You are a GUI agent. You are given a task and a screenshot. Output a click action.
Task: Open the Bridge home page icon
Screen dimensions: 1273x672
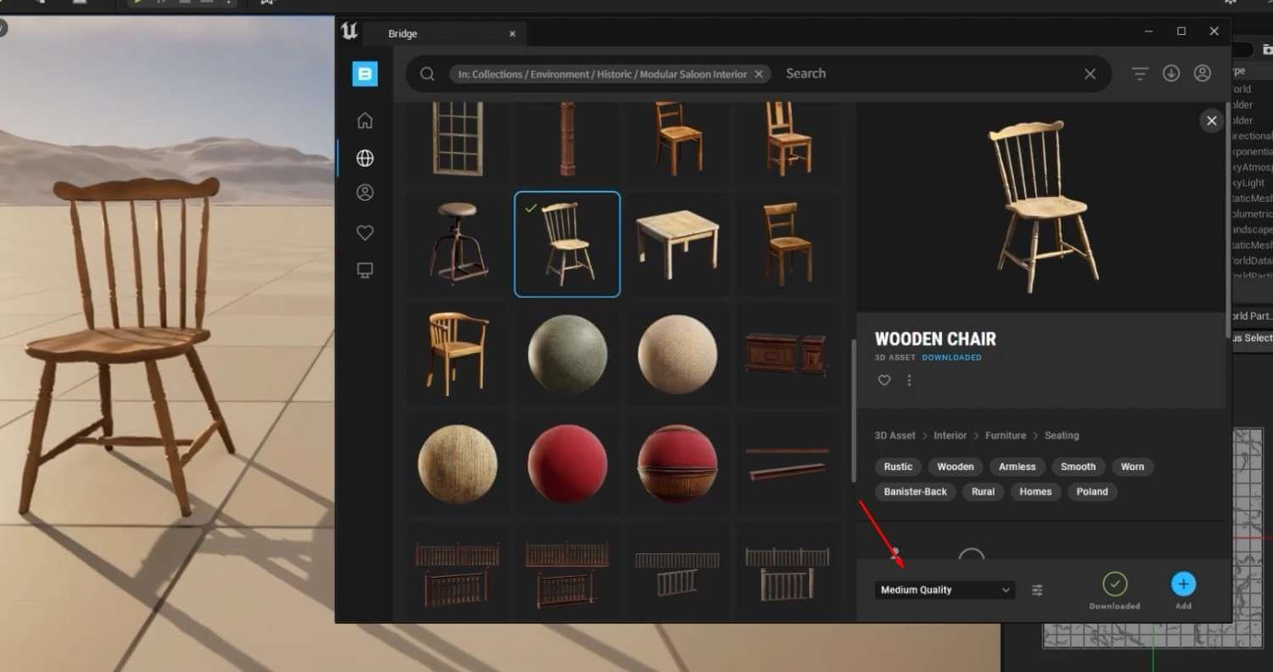coord(365,120)
